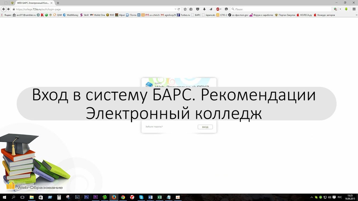Open Yandex Browser from the taskbar
Screen dimensions: 358x201
(132, 197)
